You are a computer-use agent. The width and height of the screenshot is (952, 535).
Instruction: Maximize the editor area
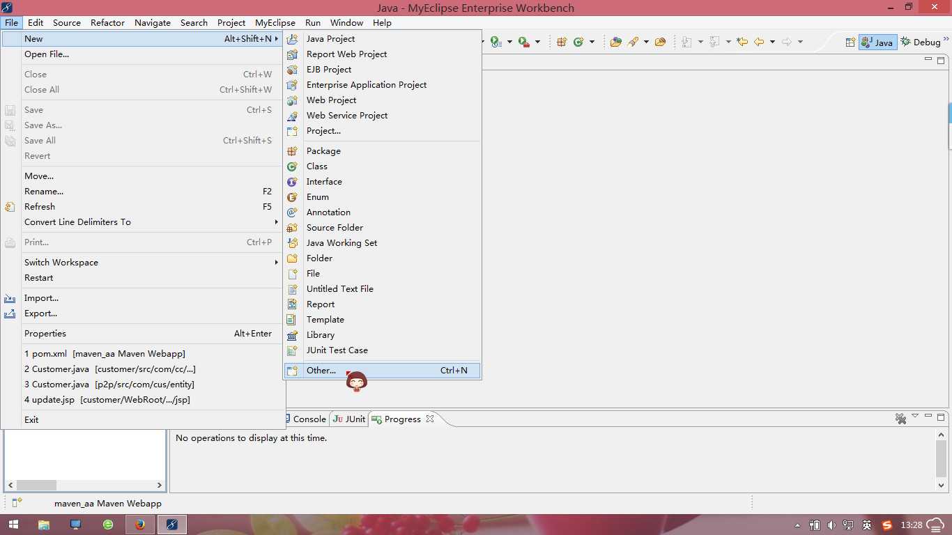pyautogui.click(x=941, y=61)
